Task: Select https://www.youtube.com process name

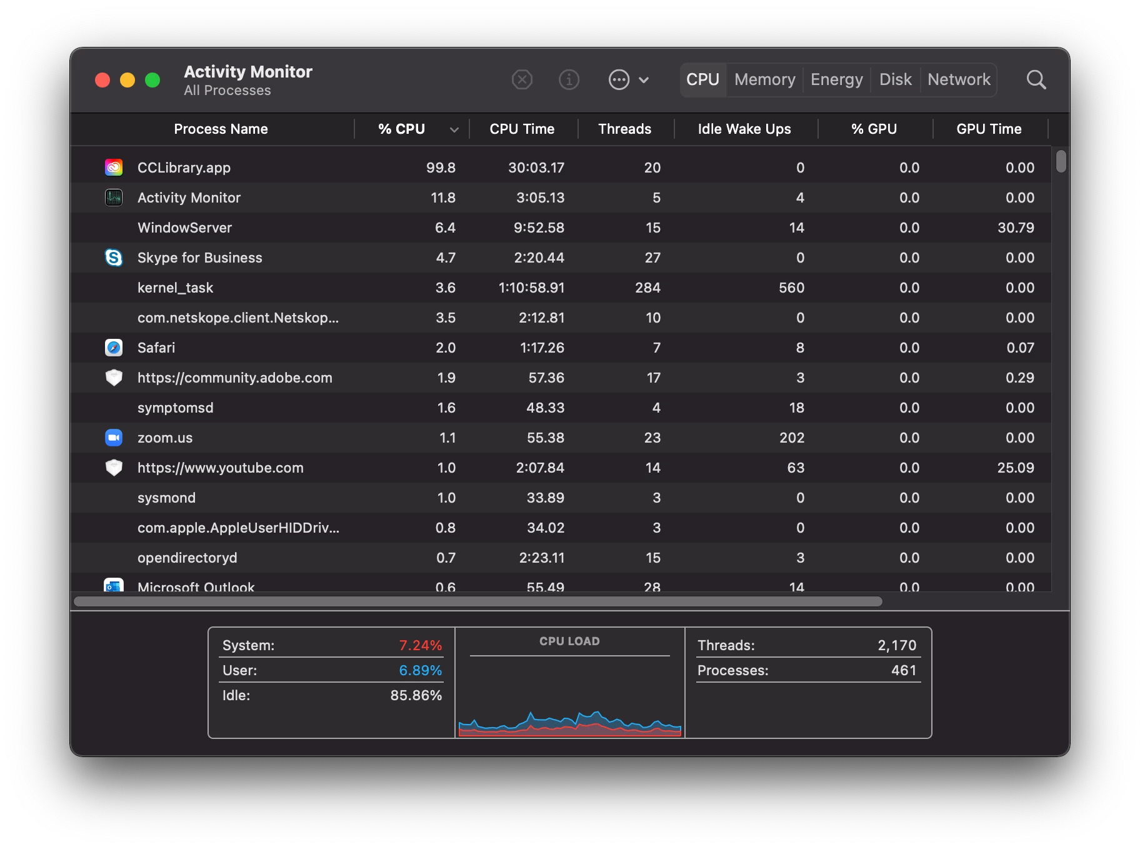Action: (x=220, y=468)
